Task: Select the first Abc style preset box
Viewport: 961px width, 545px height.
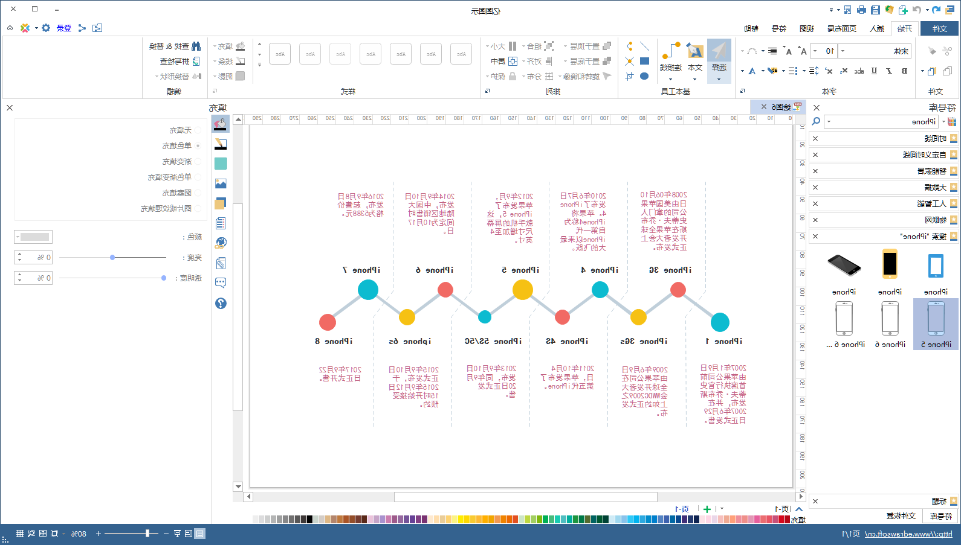Action: click(x=461, y=54)
